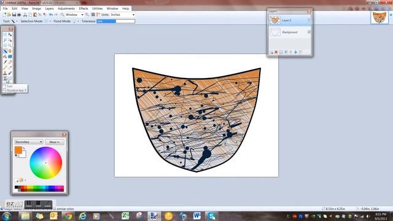Toggle visibility checkbox of Background layer
393x221 pixels.
(309, 32)
